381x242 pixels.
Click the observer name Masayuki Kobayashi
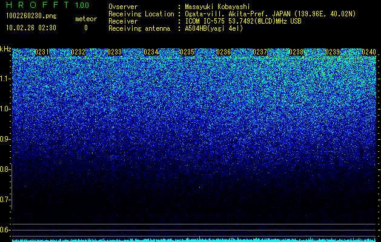217,7
